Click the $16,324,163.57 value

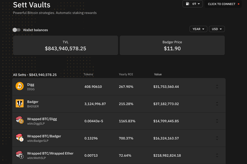click(166, 138)
